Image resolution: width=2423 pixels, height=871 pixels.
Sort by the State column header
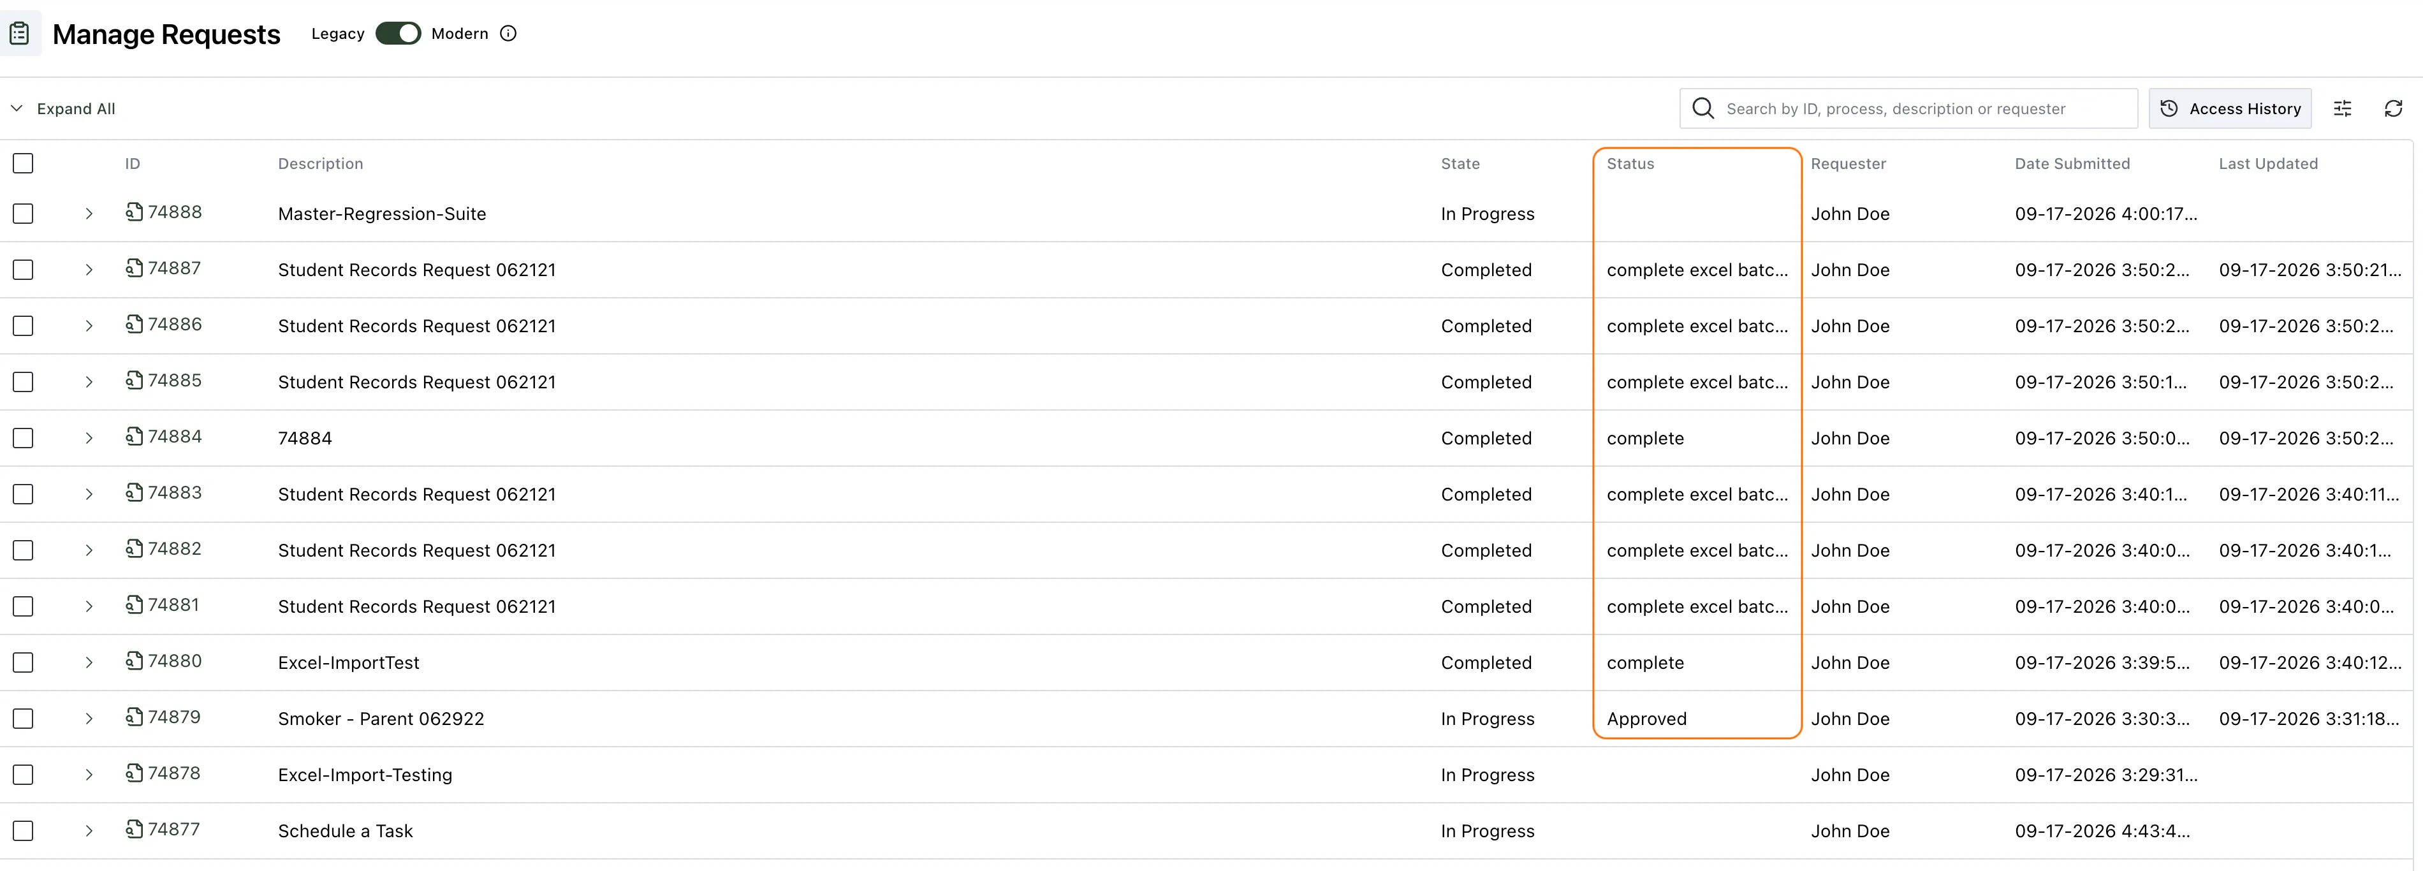[1460, 164]
